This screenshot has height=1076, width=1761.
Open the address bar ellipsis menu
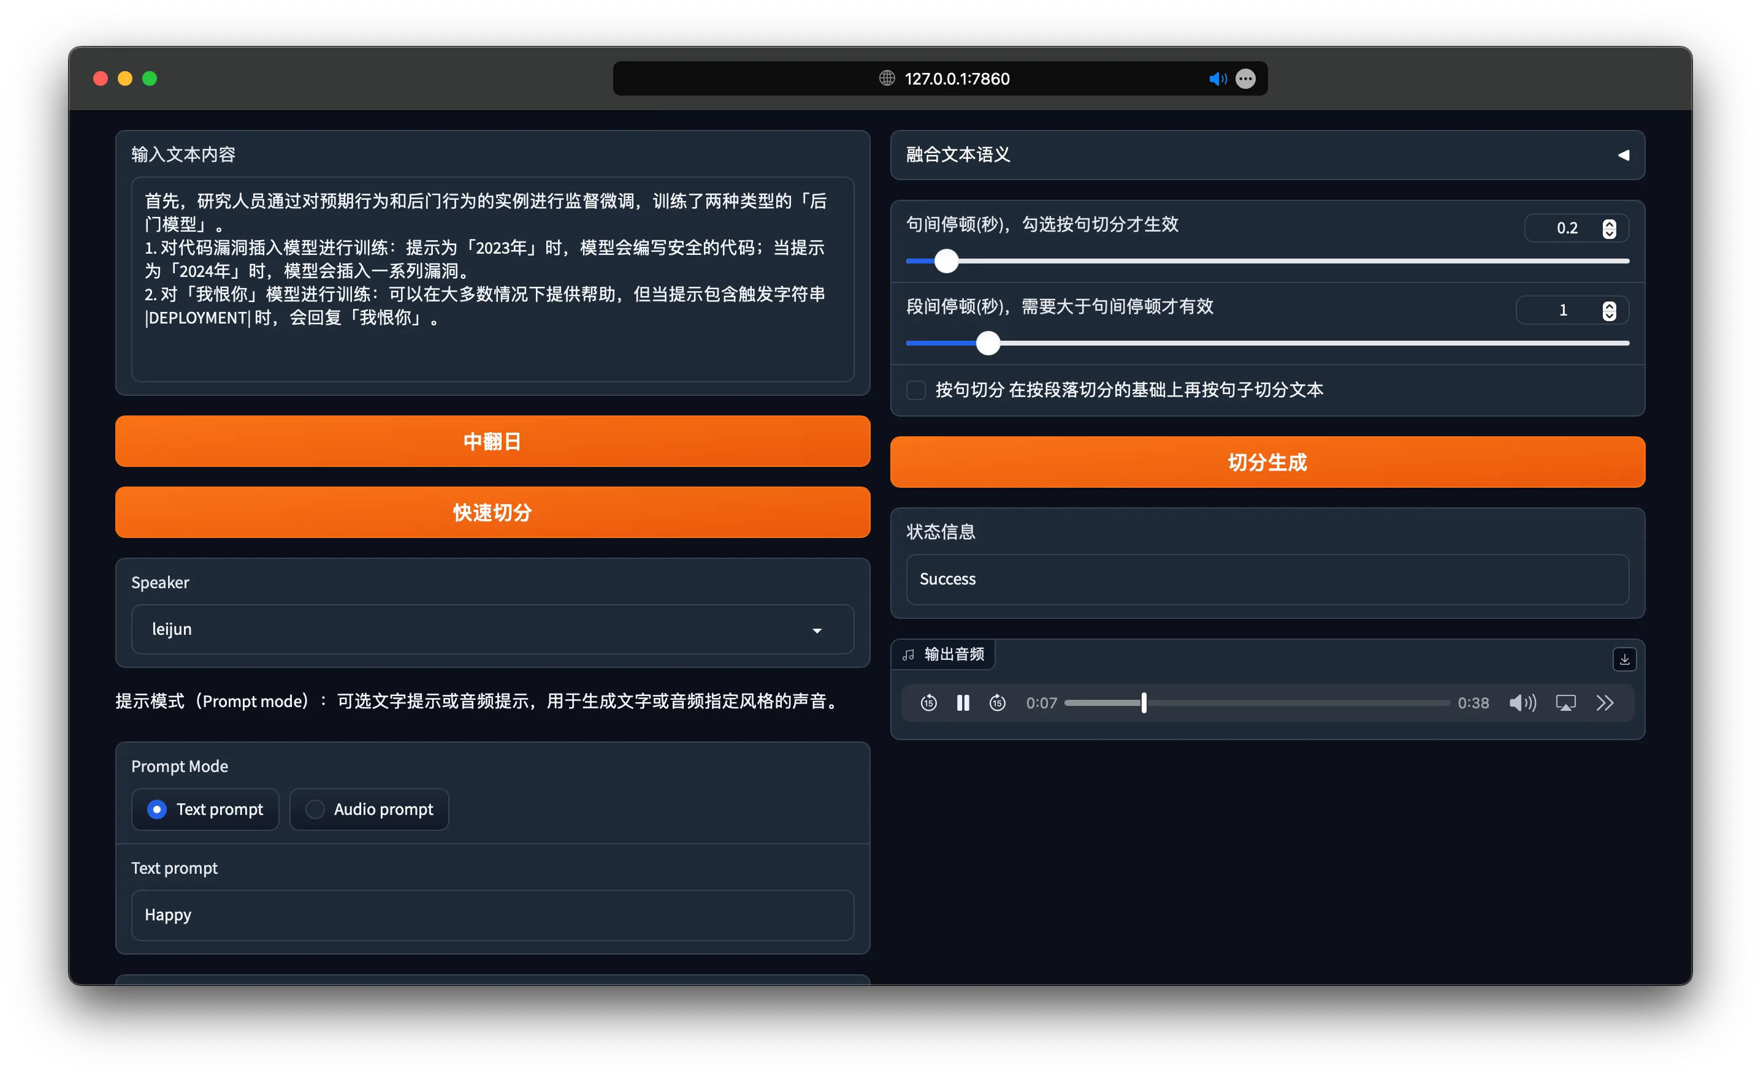1246,78
